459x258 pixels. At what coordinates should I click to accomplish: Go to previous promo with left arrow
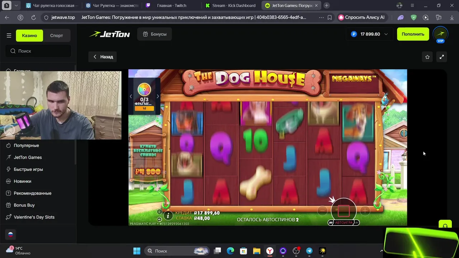coord(131,96)
